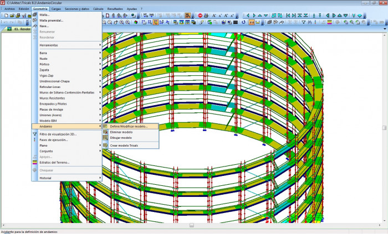Click the terrain strata layers toolbar icon

click(x=329, y=22)
